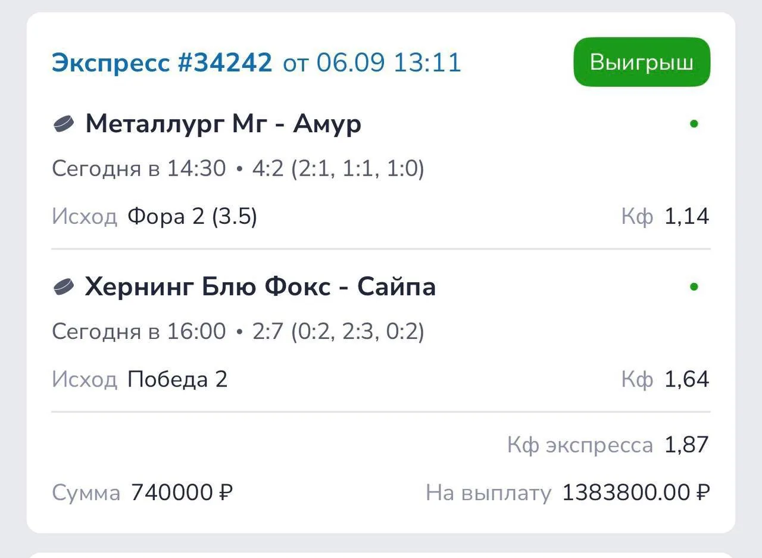Click the Кф экспресса value 1,87
This screenshot has height=558, width=762.
click(x=687, y=445)
